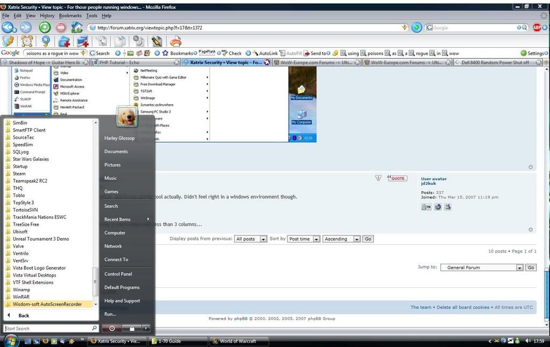
Task: Click the Google toolbar logo
Action: (10, 53)
